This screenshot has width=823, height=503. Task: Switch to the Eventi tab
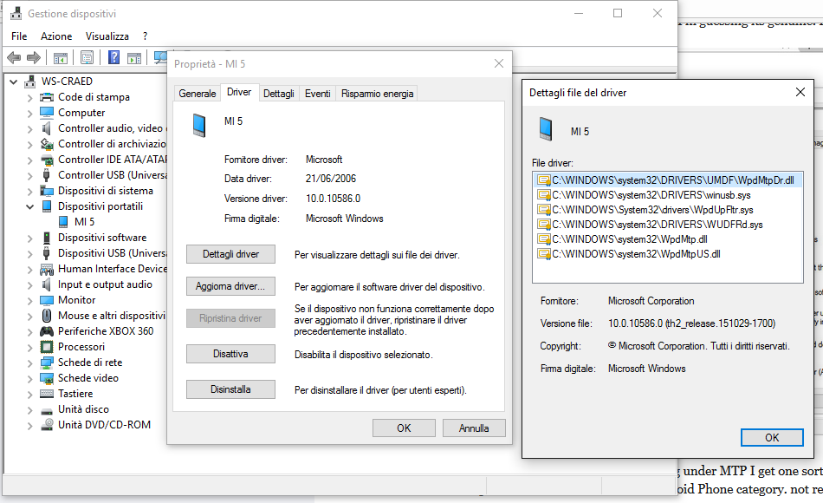pyautogui.click(x=318, y=94)
